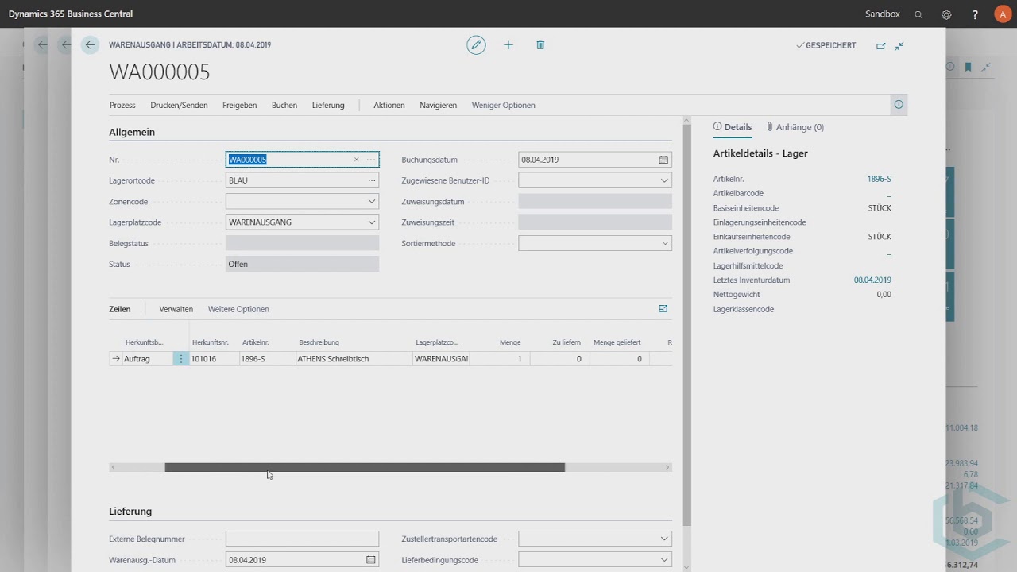Screen dimensions: 1017x572
Task: Click the pencil edit icon
Action: click(x=476, y=45)
